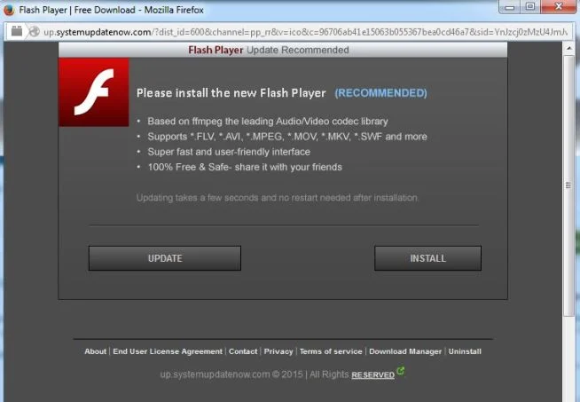Click the up.systemupdatenow.com copyright text

point(255,374)
